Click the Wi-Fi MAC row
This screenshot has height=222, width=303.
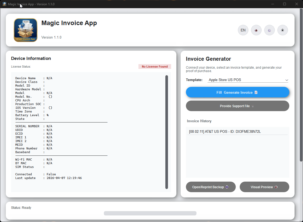click(x=34, y=159)
